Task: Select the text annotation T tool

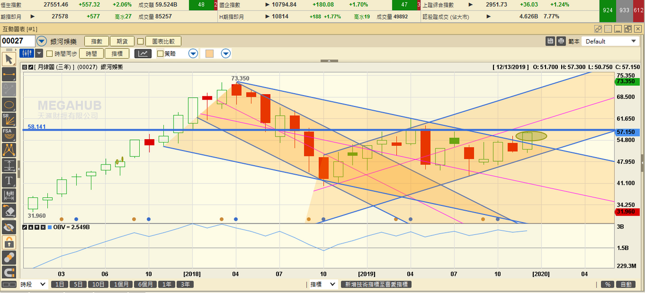Action: pos(9,180)
